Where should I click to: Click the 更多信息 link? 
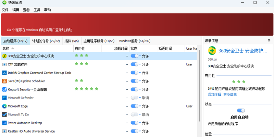230,95
